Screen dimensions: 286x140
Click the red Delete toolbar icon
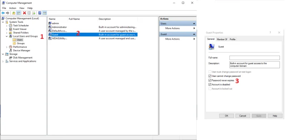click(24, 13)
